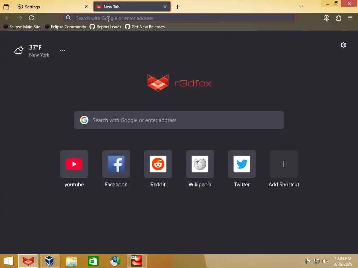This screenshot has height=268, width=358.
Task: Minimize the browser window
Action: point(327,3)
